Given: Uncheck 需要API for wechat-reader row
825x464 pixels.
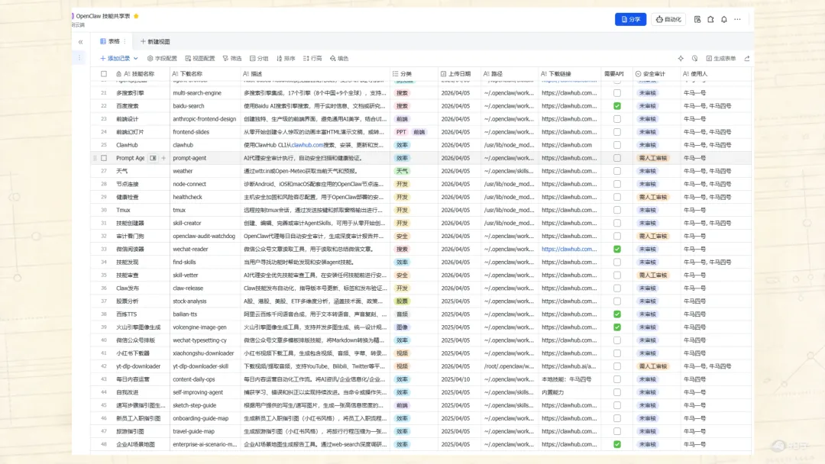Looking at the screenshot, I should (617, 249).
